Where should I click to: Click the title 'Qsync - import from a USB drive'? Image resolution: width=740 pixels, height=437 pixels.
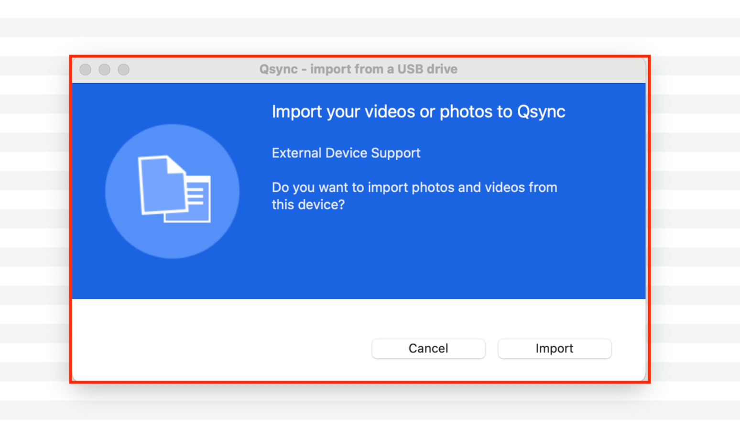(x=358, y=69)
